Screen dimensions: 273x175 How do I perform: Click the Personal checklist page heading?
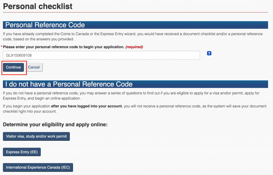[38, 6]
